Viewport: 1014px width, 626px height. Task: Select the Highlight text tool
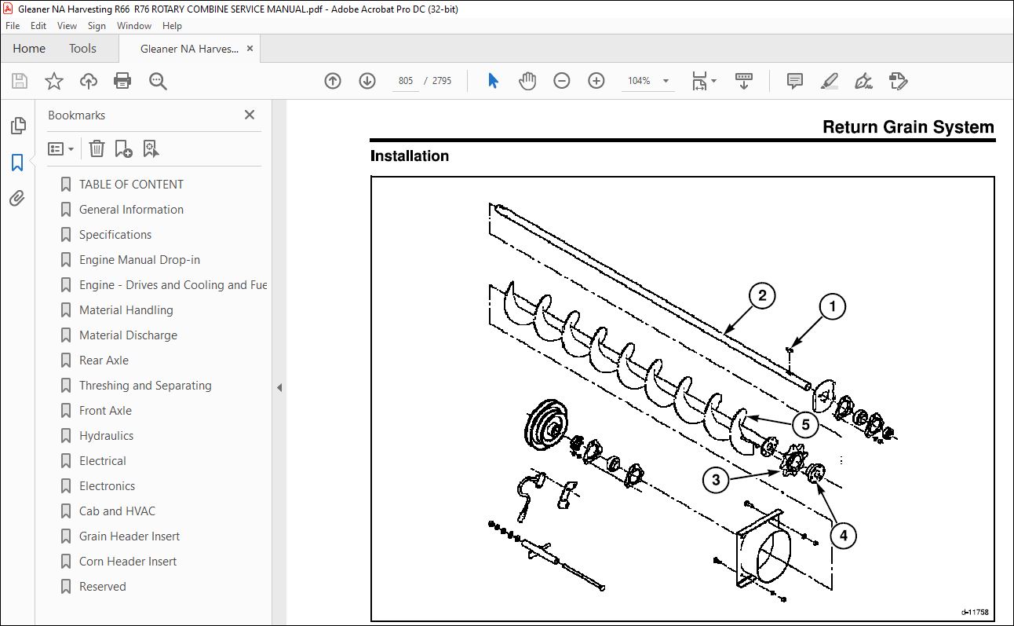[830, 81]
